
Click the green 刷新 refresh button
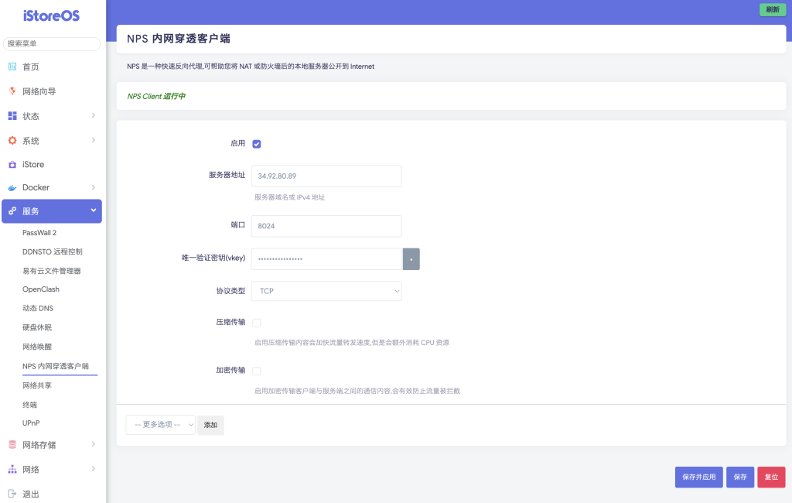[773, 9]
